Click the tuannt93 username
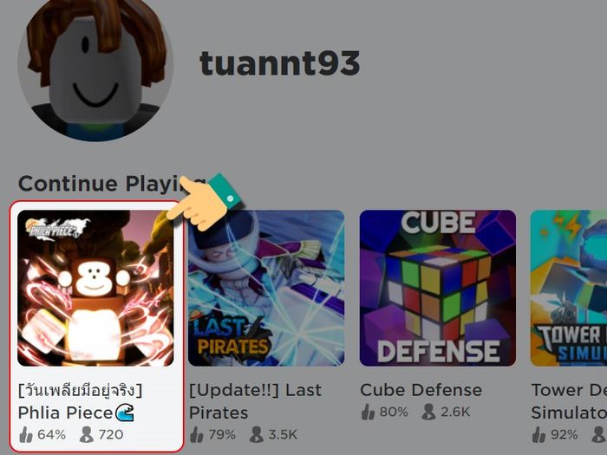607x455 pixels. pos(280,63)
